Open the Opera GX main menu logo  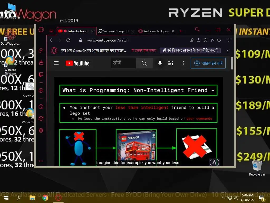tap(41, 30)
